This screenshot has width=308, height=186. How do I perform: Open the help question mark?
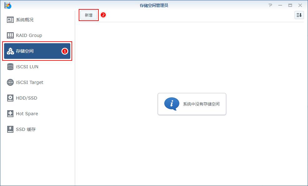click(270, 5)
